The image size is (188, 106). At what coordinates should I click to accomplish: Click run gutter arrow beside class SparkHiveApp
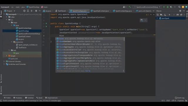click(x=46, y=24)
